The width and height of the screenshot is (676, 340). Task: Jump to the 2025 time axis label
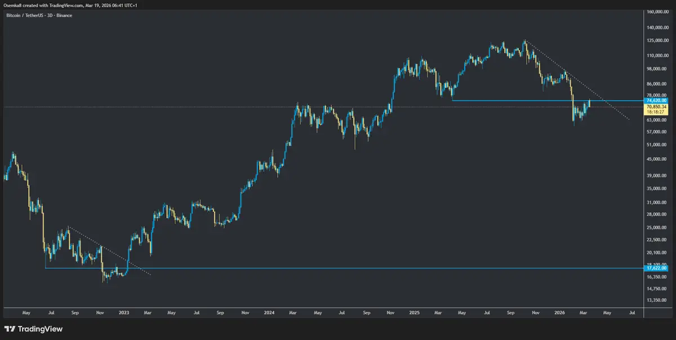pyautogui.click(x=415, y=311)
